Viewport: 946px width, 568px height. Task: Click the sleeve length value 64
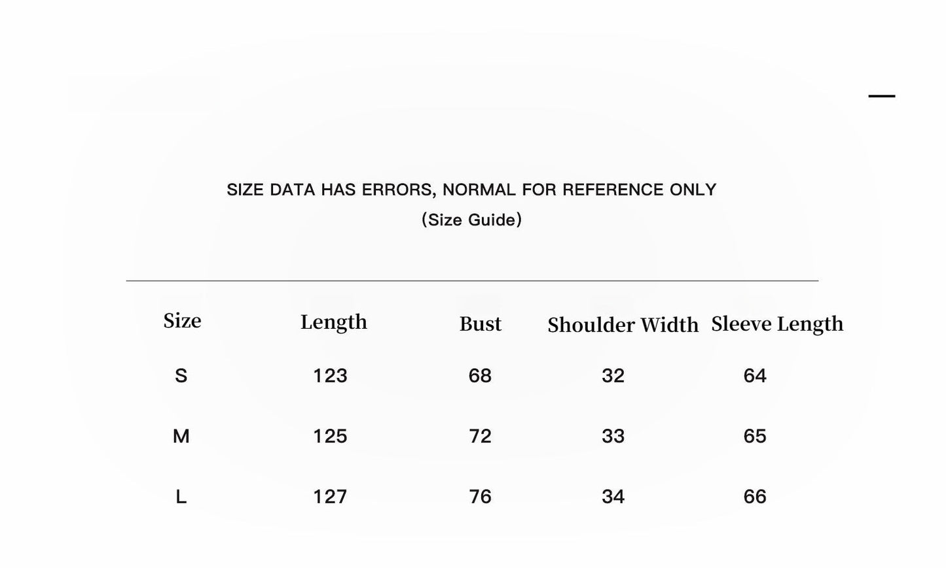755,376
